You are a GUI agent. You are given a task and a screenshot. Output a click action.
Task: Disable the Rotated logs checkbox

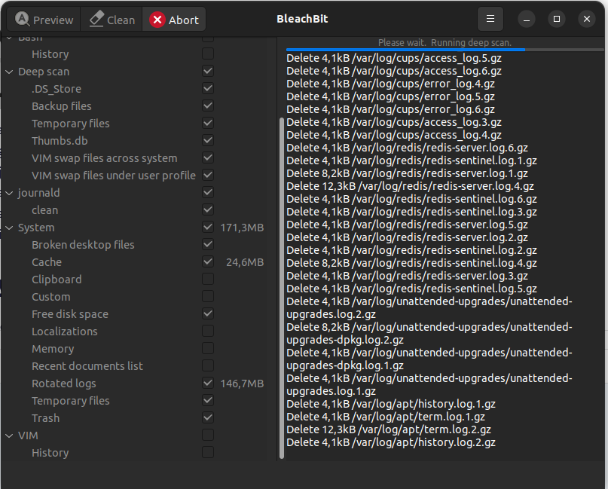click(208, 384)
